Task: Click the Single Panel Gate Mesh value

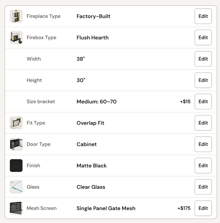Action: point(106,208)
